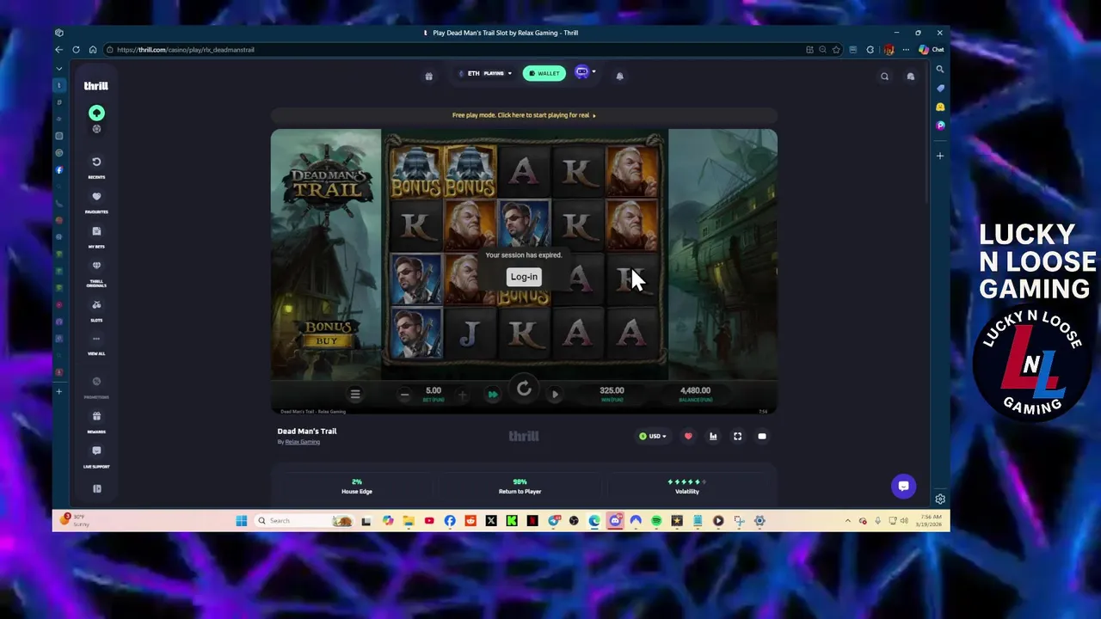Click the Bonus Buy button
This screenshot has width=1101, height=619.
327,334
